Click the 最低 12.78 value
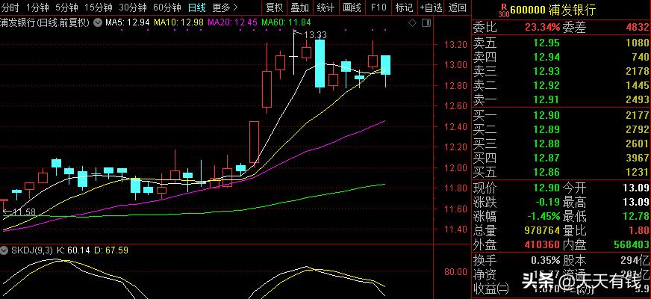 click(x=637, y=216)
